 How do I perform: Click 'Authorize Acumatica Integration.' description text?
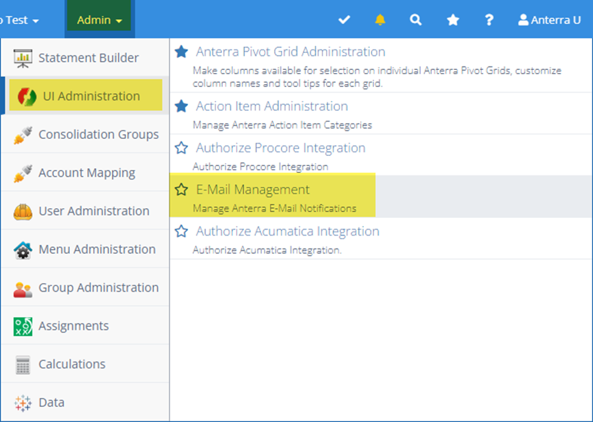(x=267, y=250)
